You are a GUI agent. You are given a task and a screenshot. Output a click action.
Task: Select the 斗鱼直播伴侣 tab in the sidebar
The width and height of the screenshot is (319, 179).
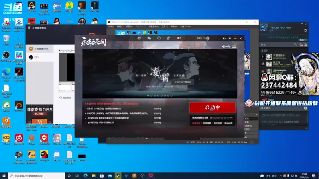coord(39,49)
